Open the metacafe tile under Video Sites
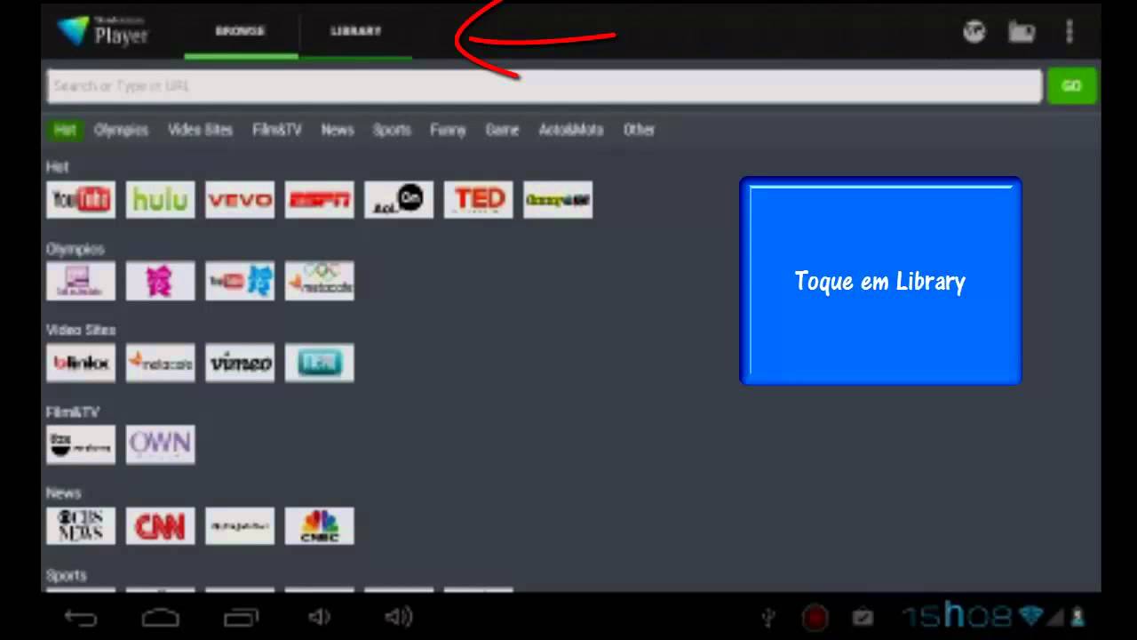The width and height of the screenshot is (1137, 640). 160,363
